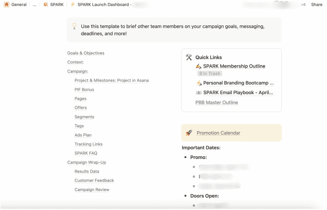Open Project & Milestones: Project in Asana
The image size is (327, 210).
point(111,80)
